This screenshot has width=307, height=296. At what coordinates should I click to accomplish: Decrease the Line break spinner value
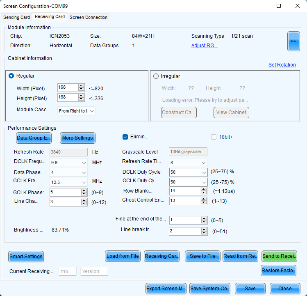204,233
